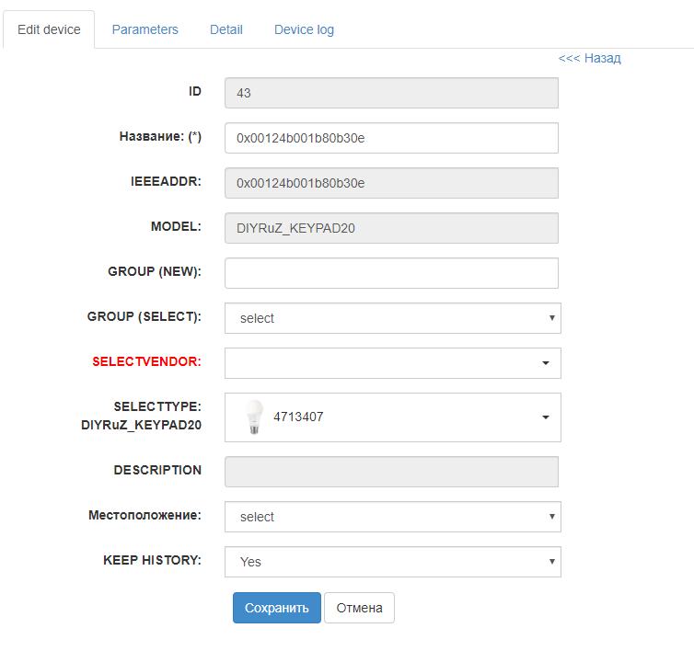The height and width of the screenshot is (651, 694).
Task: Open the Device log tab
Action: (x=304, y=29)
